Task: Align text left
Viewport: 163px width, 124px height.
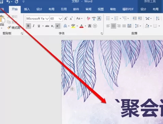Action: 108,26
